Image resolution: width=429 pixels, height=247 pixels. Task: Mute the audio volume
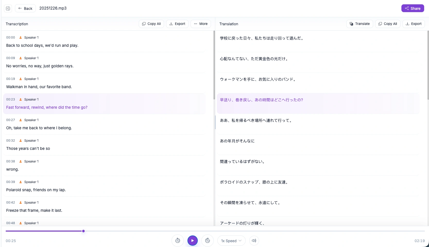(254, 241)
